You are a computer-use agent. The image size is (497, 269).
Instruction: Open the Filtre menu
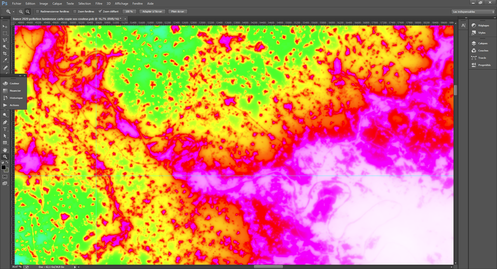click(99, 3)
